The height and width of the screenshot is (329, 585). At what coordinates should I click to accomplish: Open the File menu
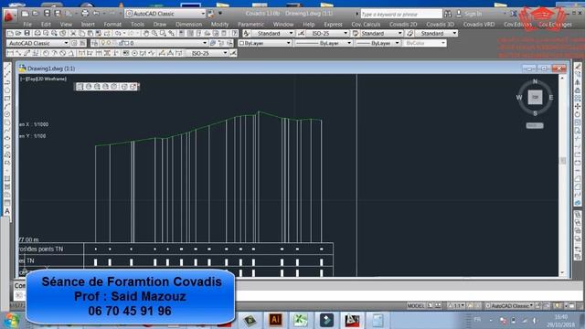tap(27, 25)
